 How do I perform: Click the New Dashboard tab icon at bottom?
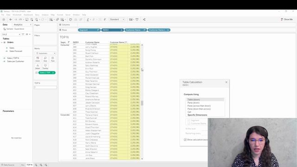click(41, 165)
